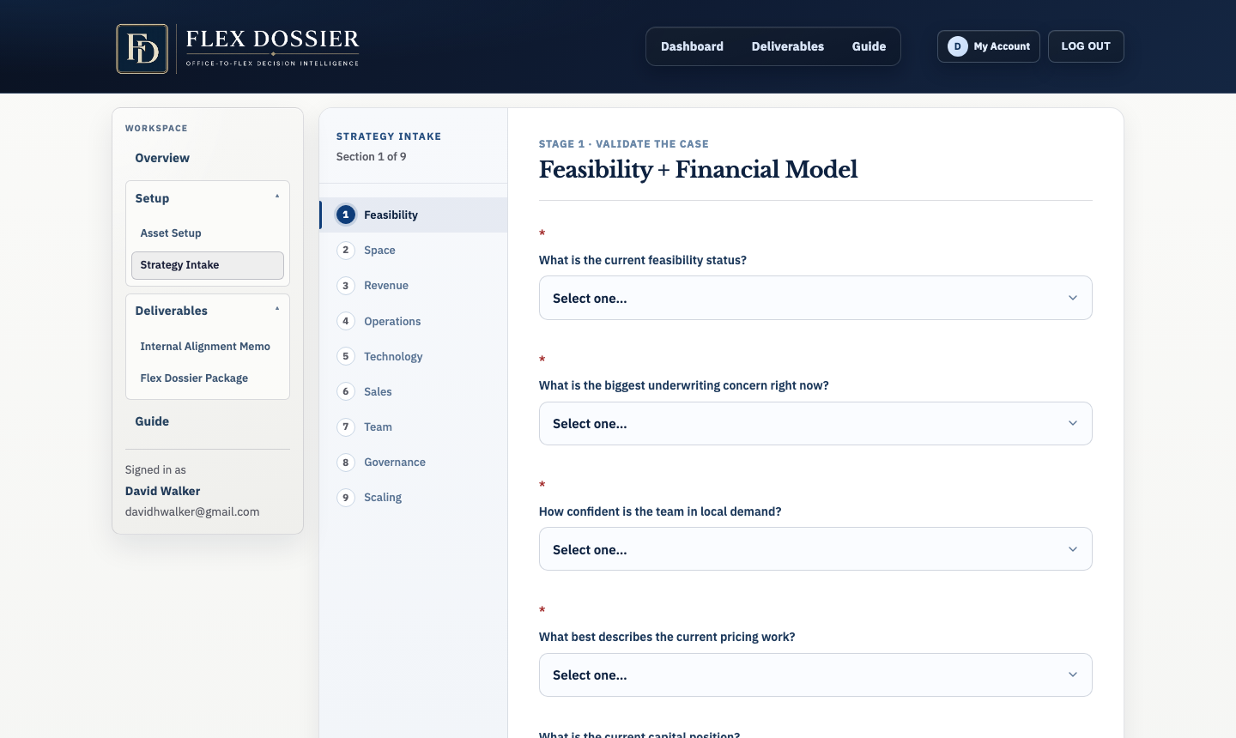Open Deliverables in top navigation

[x=788, y=46]
